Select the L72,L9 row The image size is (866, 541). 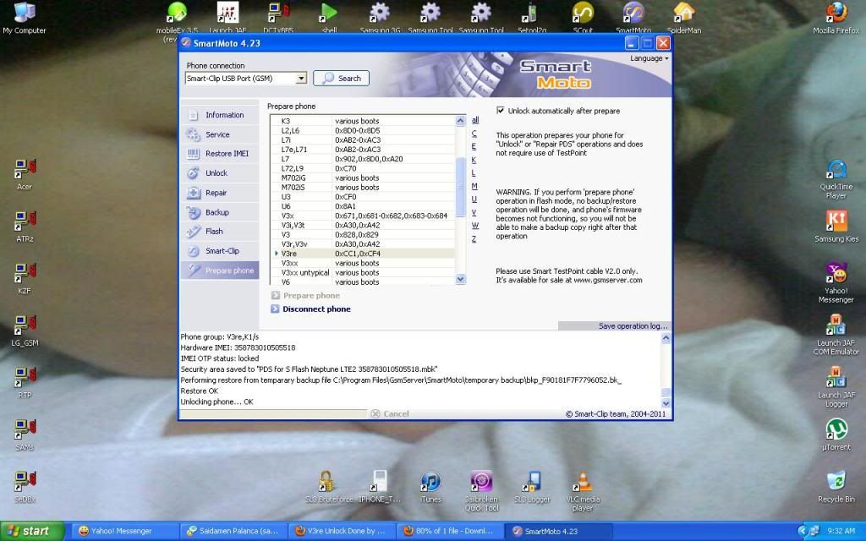pyautogui.click(x=364, y=168)
